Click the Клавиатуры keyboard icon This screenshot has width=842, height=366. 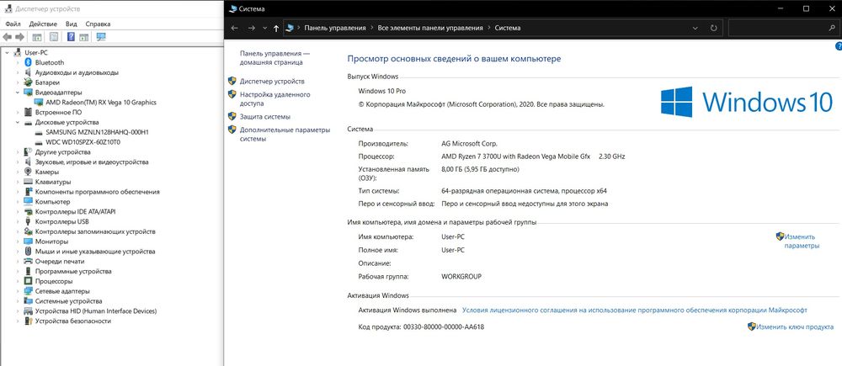(x=29, y=182)
